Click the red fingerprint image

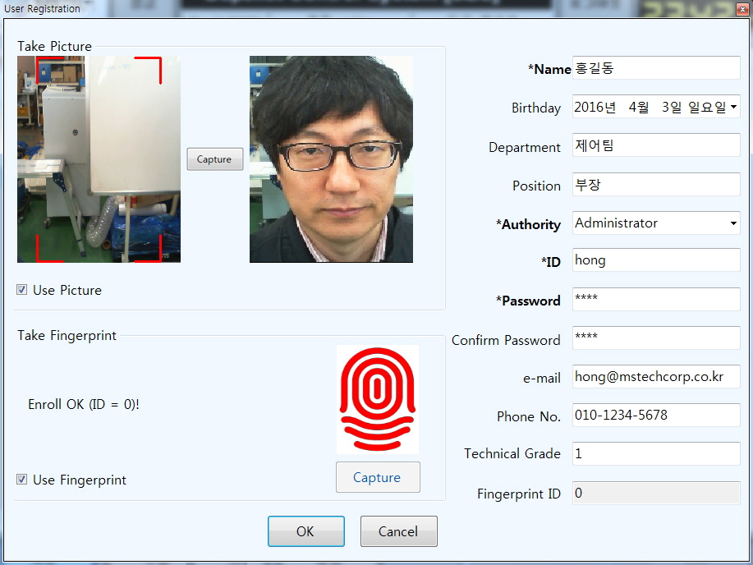coord(378,399)
